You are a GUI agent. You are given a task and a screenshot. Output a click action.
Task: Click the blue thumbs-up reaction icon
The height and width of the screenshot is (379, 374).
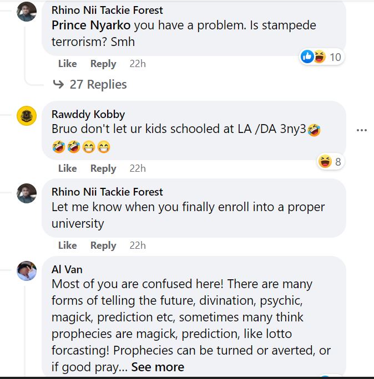tap(307, 57)
